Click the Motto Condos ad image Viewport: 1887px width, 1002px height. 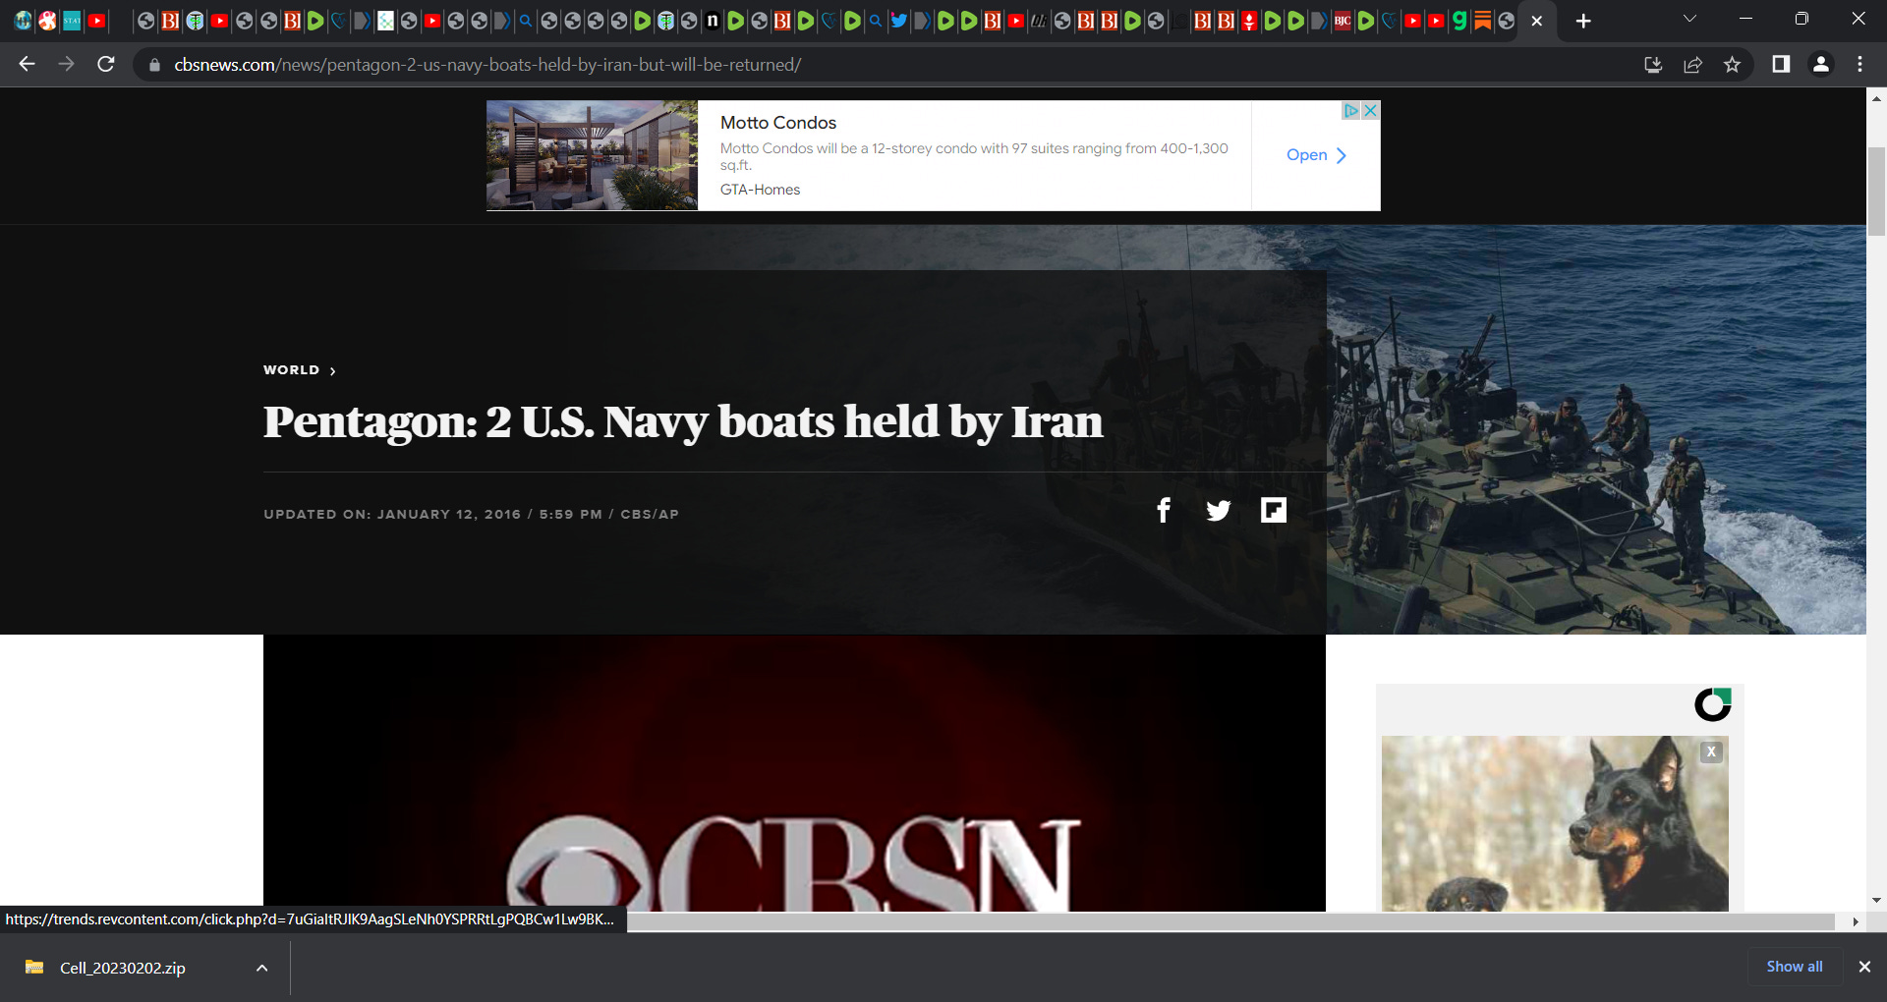coord(592,155)
